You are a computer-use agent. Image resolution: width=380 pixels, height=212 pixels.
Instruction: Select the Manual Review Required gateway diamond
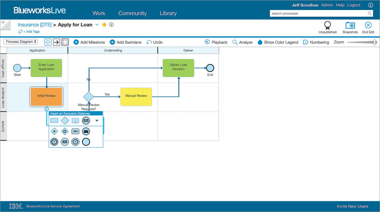pyautogui.click(x=88, y=97)
